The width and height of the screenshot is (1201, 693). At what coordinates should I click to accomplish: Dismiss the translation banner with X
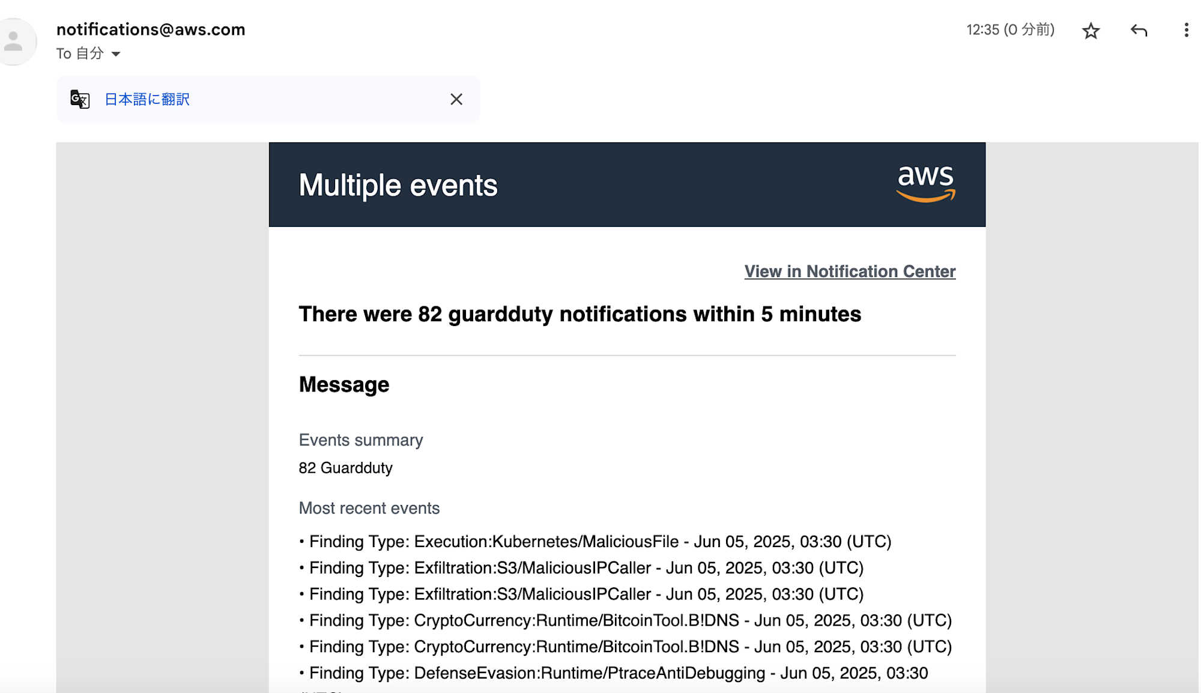[456, 99]
